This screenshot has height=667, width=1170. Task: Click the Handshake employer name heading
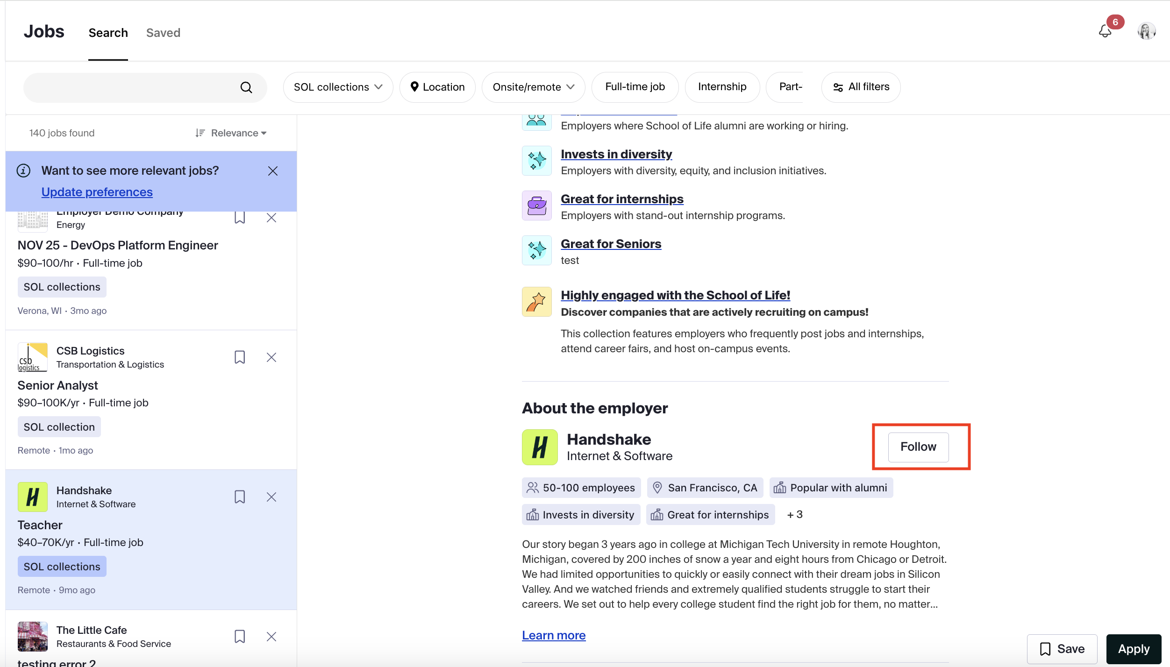pyautogui.click(x=609, y=440)
